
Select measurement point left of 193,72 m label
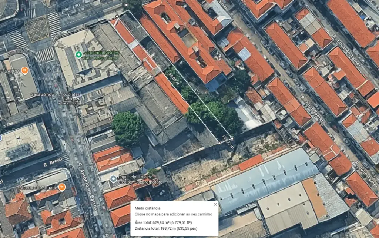click(x=219, y=143)
